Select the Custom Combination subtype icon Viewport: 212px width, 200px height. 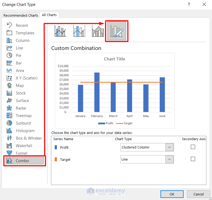(117, 31)
